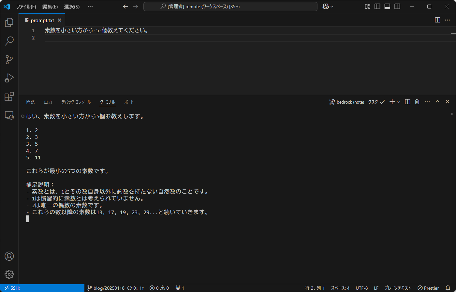This screenshot has width=456, height=292.
Task: Open the Extensions icon
Action: click(9, 96)
